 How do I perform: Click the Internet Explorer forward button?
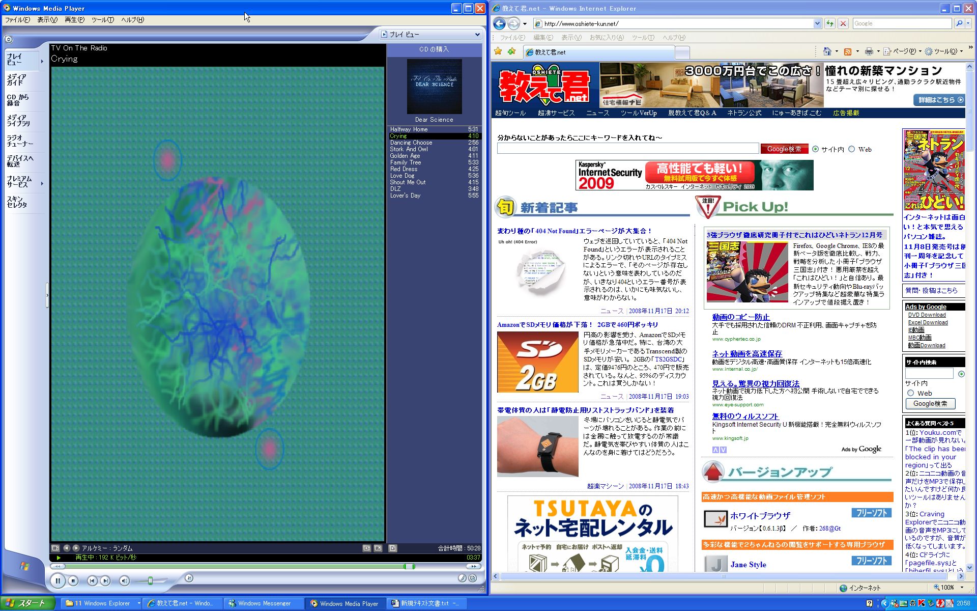(513, 23)
